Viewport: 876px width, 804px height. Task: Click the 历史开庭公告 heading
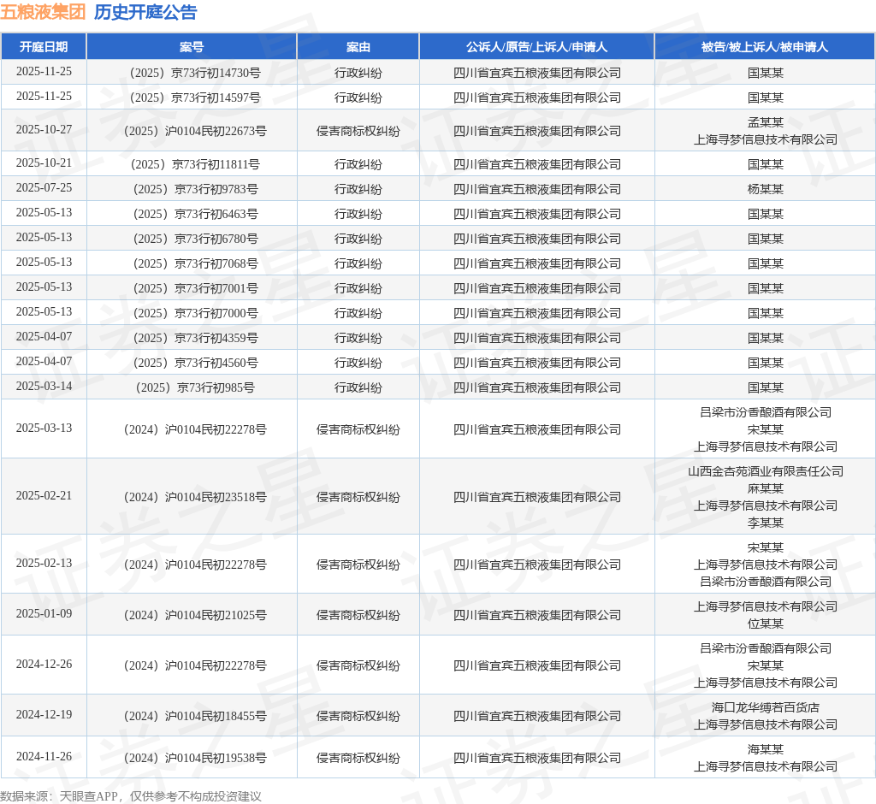145,12
